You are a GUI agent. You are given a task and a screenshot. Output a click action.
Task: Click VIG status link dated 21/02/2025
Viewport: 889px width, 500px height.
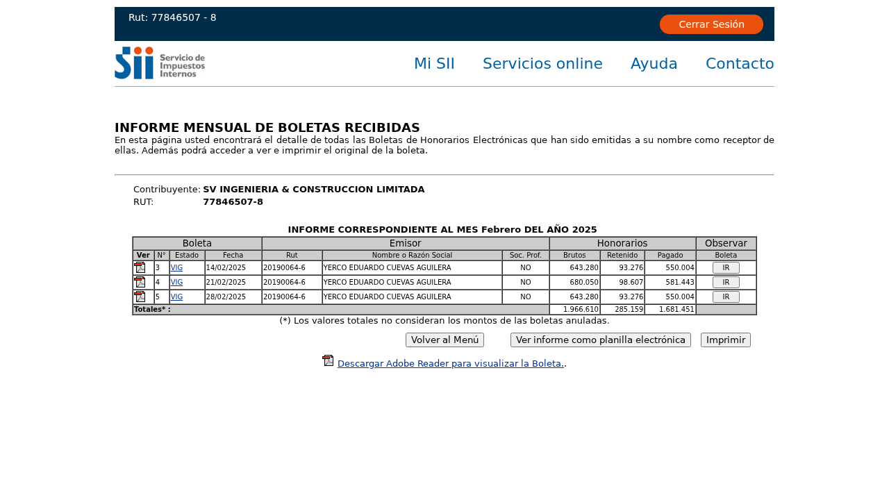(x=176, y=283)
